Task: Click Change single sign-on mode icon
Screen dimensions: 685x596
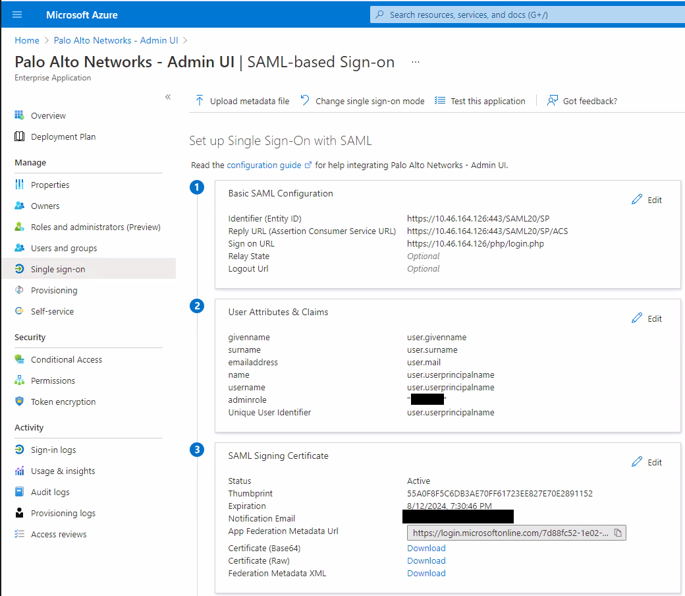Action: click(x=305, y=101)
